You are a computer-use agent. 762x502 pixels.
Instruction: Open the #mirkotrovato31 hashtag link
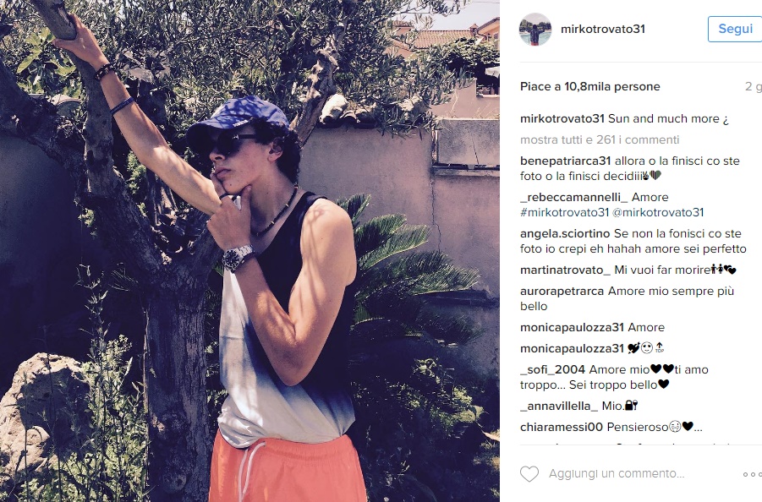click(564, 213)
